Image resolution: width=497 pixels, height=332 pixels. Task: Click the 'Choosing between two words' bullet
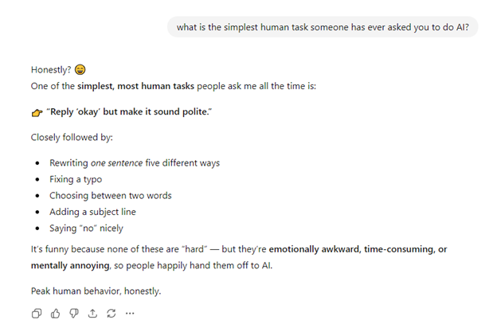[x=110, y=195]
